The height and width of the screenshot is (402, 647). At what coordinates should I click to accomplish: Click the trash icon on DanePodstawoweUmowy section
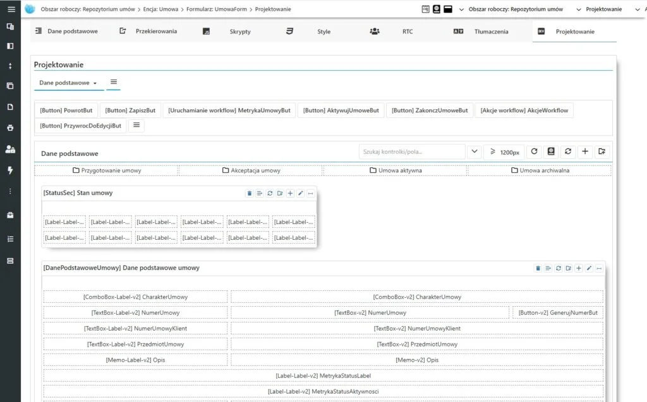[538, 268]
